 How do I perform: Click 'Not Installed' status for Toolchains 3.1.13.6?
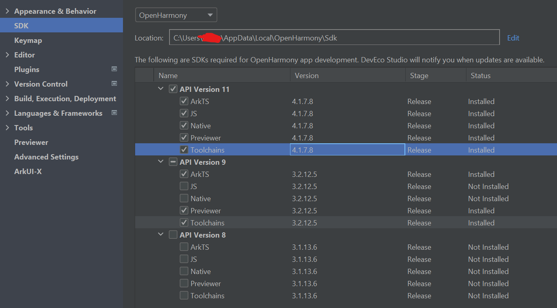488,295
